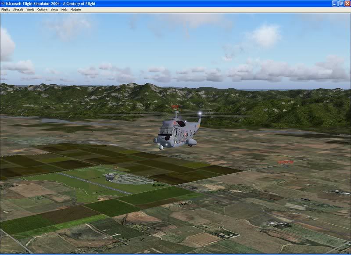Open the Help menu
The height and width of the screenshot is (255, 351).
pos(64,9)
